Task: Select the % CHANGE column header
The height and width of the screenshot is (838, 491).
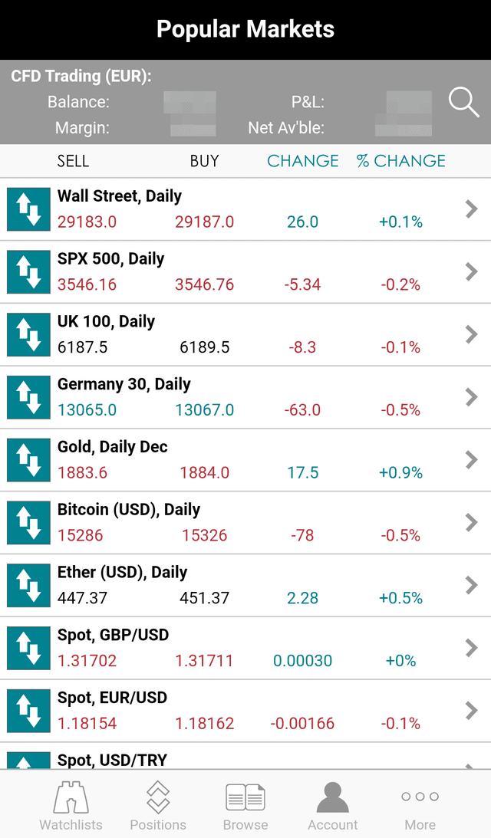Action: (400, 161)
